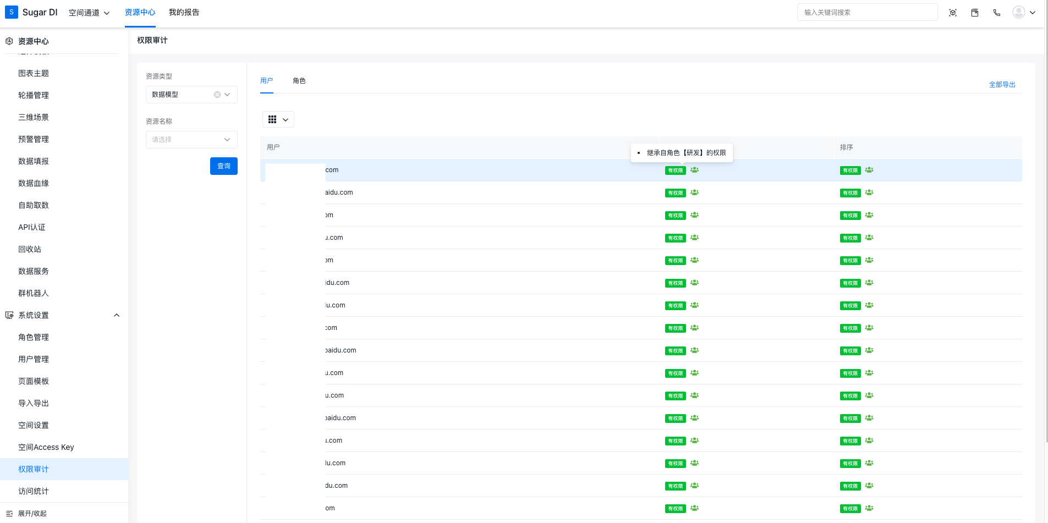Image resolution: width=1048 pixels, height=523 pixels.
Task: Click second-column group icon in du.com row
Action: pyautogui.click(x=695, y=486)
